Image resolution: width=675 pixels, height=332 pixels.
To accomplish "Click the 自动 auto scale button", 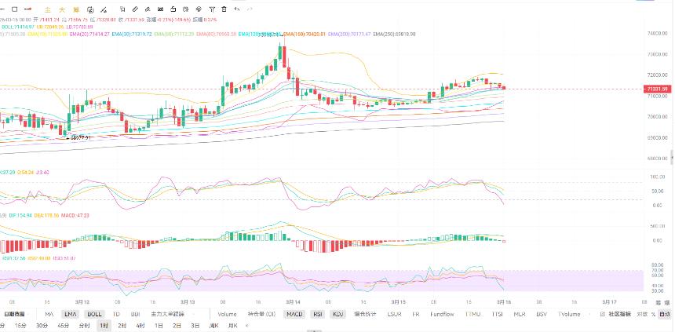I will pos(665,315).
